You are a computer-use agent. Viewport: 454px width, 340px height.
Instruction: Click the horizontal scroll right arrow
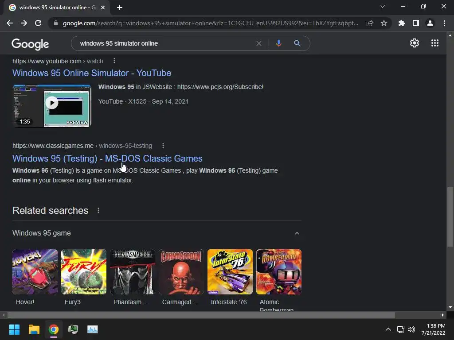443,315
